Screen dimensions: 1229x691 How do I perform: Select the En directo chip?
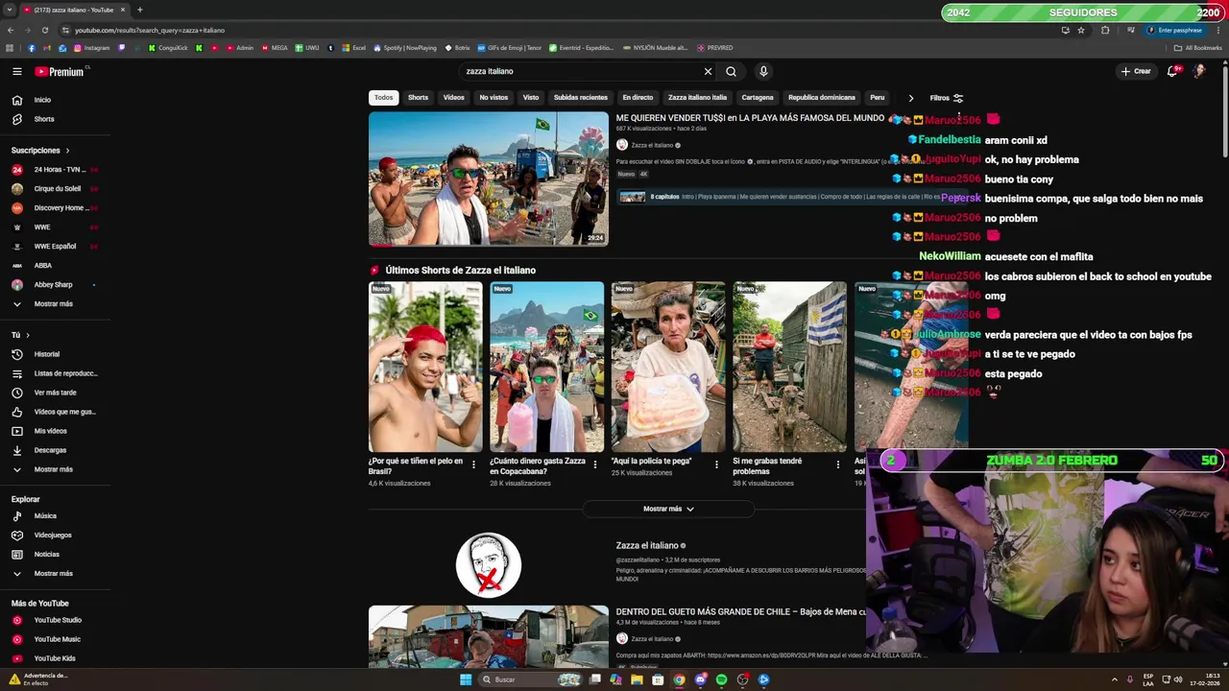[638, 98]
